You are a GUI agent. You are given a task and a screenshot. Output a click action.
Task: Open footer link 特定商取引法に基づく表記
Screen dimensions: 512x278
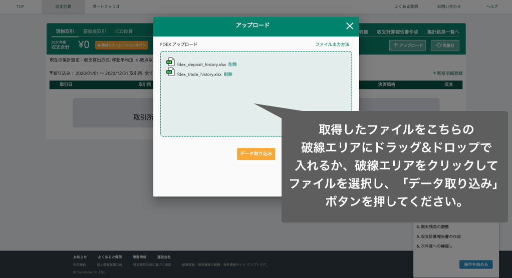[x=152, y=264]
